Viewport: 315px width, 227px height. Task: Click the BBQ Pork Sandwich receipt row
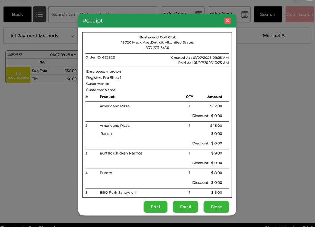point(117,193)
